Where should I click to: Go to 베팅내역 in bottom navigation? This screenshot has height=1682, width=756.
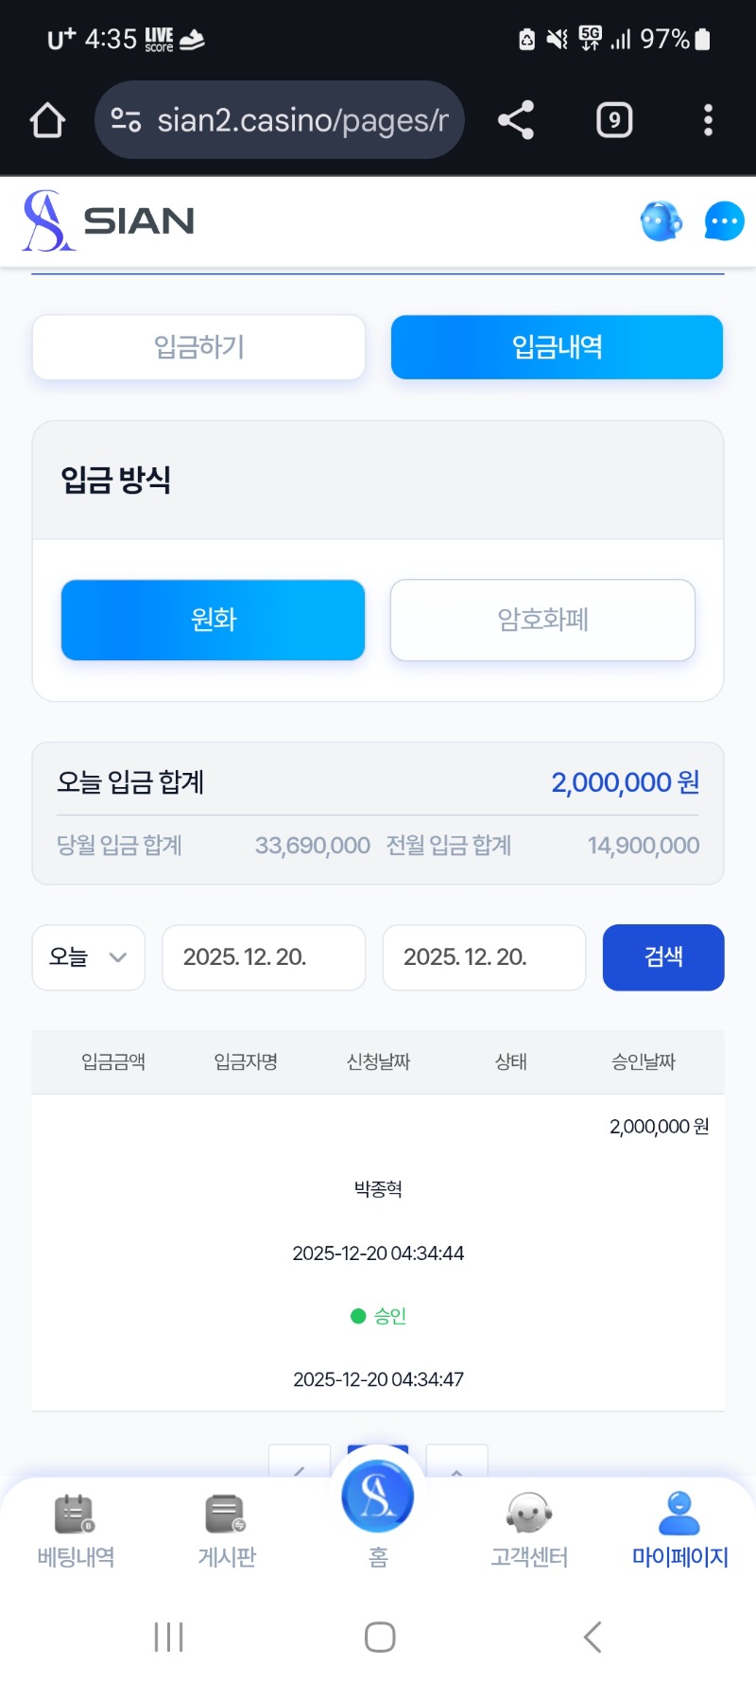coord(76,1531)
